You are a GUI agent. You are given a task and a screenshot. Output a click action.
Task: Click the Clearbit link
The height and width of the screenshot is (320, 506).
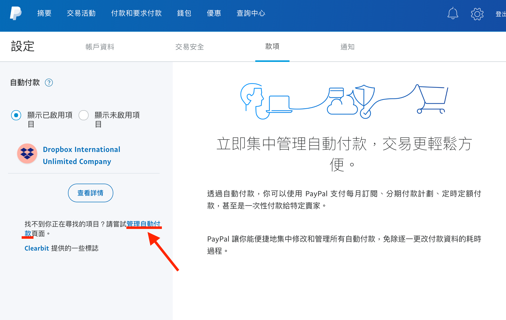(37, 248)
